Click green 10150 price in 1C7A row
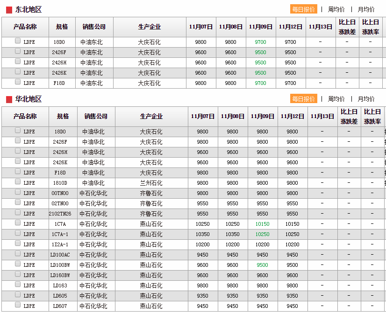 263,224
